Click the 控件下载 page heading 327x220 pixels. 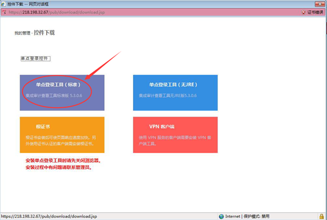[x=44, y=33]
